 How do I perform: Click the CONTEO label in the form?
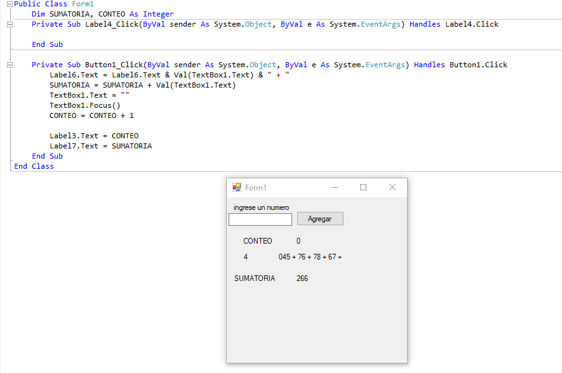pyautogui.click(x=257, y=241)
